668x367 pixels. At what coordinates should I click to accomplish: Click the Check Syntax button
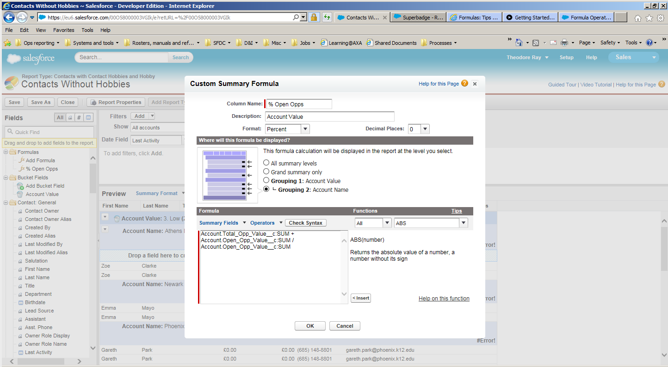click(x=305, y=223)
